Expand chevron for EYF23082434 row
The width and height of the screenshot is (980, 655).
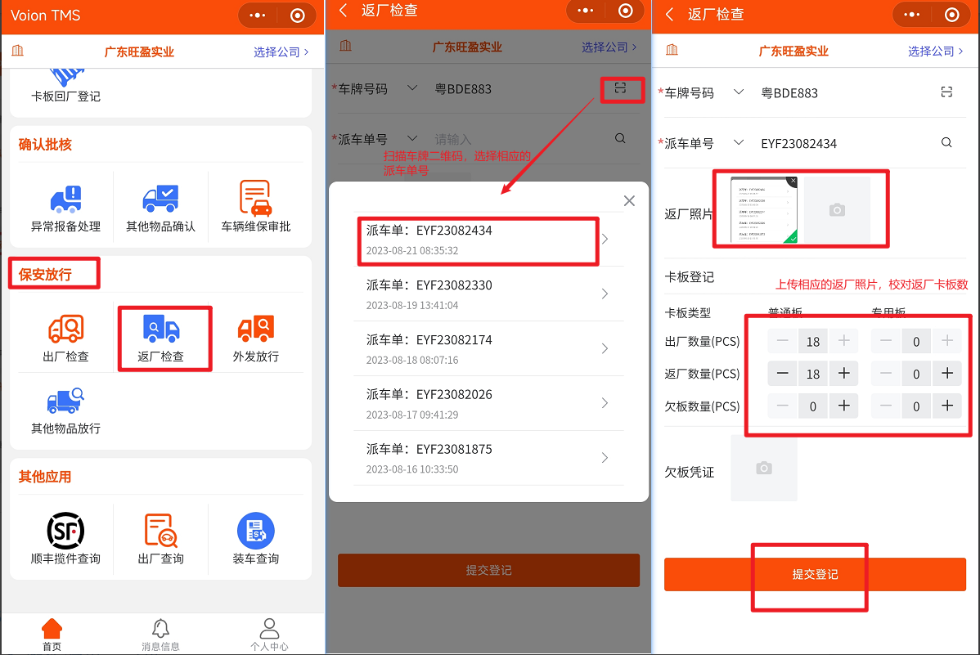pyautogui.click(x=605, y=240)
